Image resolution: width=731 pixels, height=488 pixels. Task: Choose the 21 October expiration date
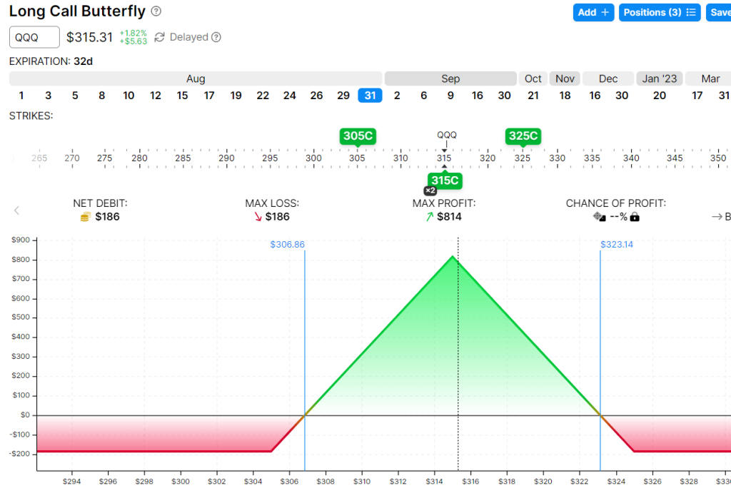click(533, 96)
